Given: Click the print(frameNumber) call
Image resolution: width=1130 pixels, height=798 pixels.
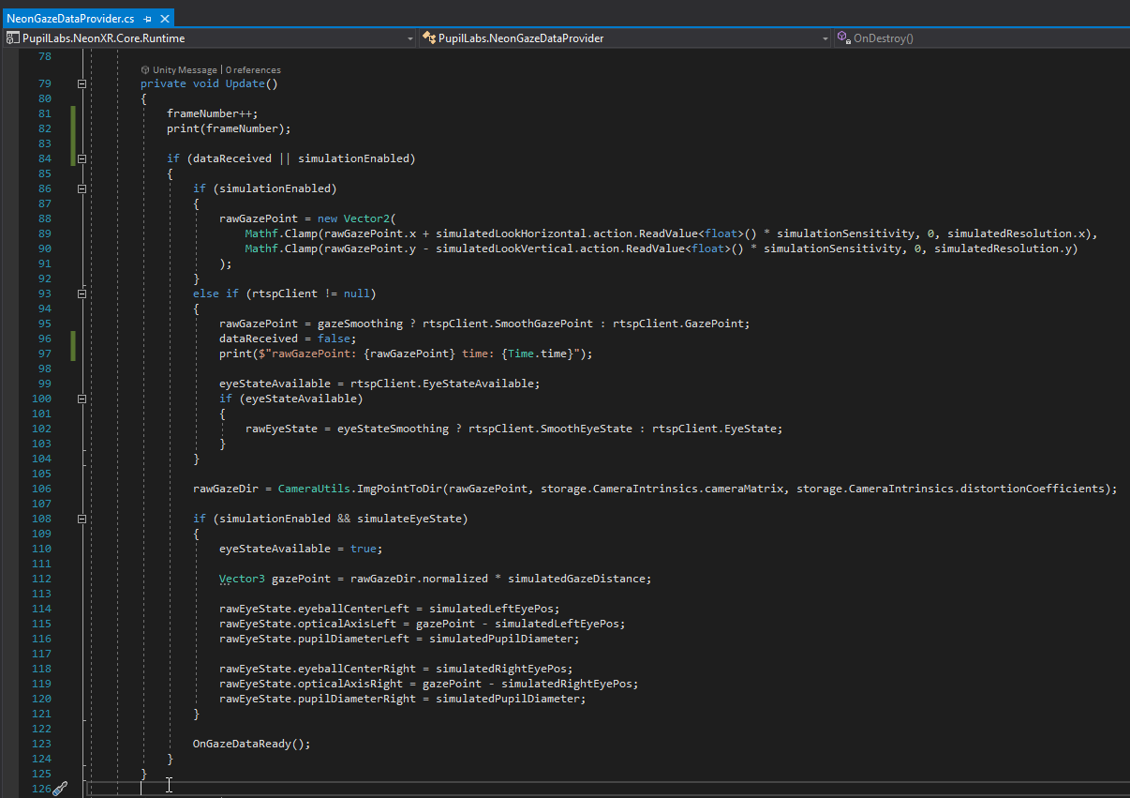Looking at the screenshot, I should (x=229, y=128).
